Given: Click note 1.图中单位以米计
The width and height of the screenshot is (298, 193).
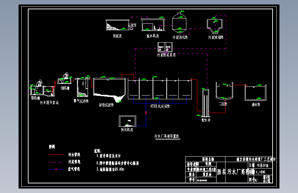Looking at the screenshot, I should [x=109, y=156].
